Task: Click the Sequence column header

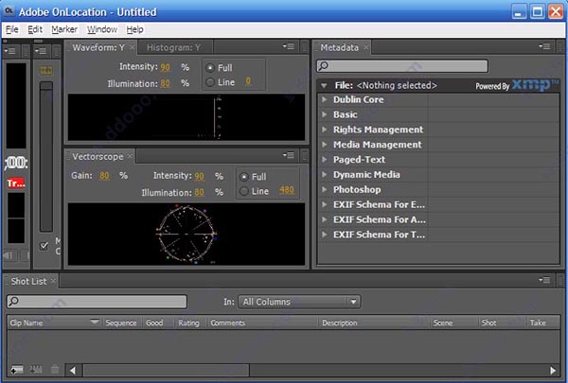Action: click(121, 322)
